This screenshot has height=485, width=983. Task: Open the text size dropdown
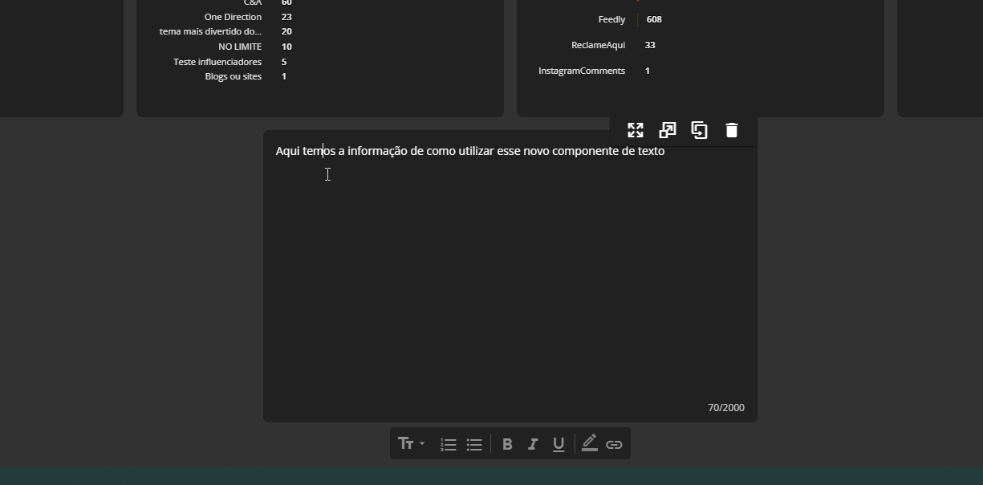tap(411, 444)
